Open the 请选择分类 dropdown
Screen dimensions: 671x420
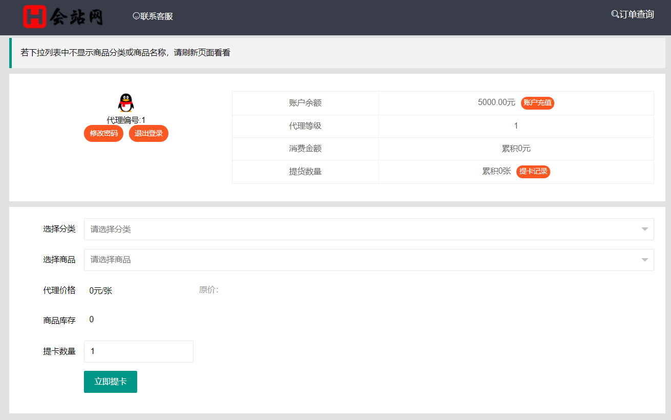click(x=369, y=229)
